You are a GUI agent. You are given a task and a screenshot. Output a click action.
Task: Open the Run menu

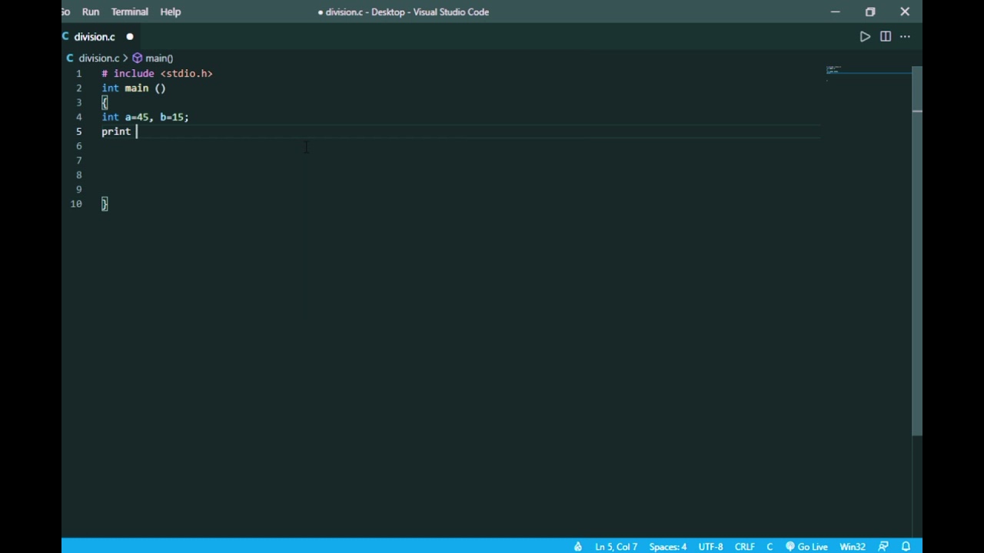pos(91,12)
